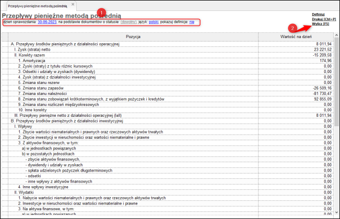Screen dimensions: 340x219
Task: Select row I. Zysk (strata) netto
Action: (168, 50)
